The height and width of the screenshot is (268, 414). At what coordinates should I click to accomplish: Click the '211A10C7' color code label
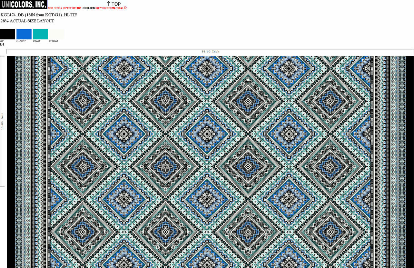pos(21,41)
